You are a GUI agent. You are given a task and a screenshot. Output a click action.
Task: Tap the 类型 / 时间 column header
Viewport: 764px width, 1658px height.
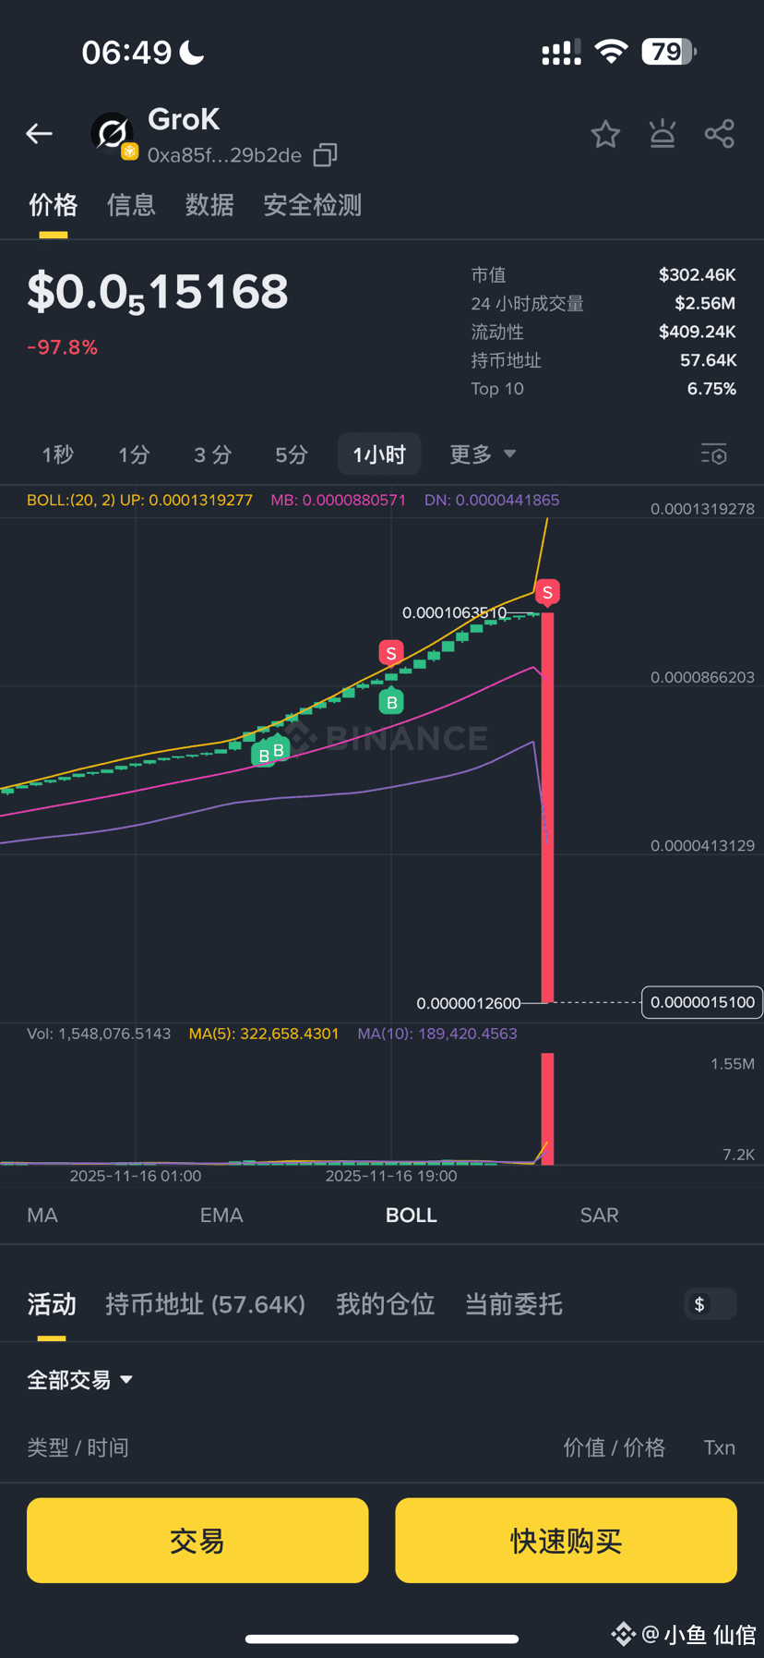(x=78, y=1447)
